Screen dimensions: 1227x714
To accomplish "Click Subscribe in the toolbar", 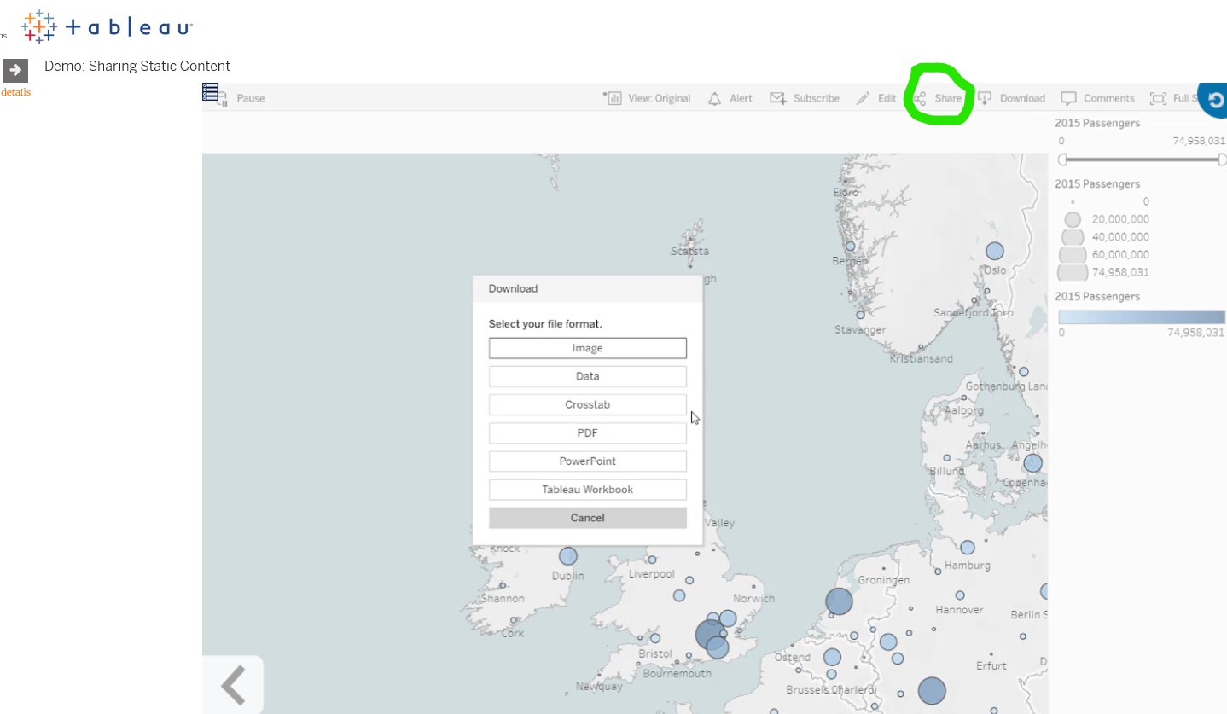I will click(x=805, y=98).
